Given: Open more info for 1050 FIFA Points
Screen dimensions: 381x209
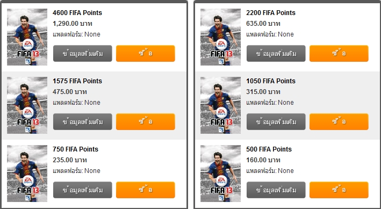Looking at the screenshot, I should coord(276,122).
